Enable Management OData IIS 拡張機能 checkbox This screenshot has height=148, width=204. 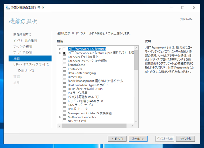tap(64, 113)
